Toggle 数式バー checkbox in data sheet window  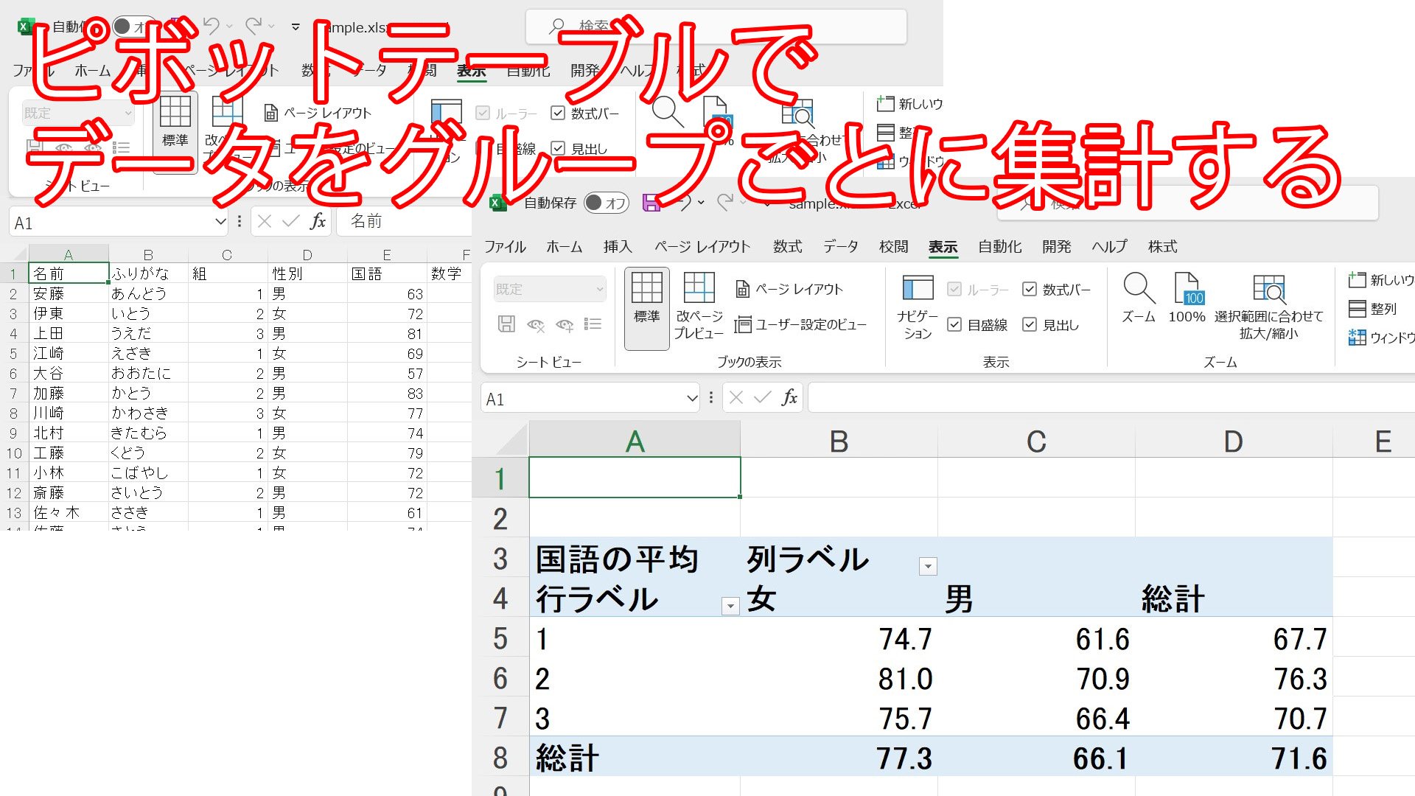pos(558,113)
